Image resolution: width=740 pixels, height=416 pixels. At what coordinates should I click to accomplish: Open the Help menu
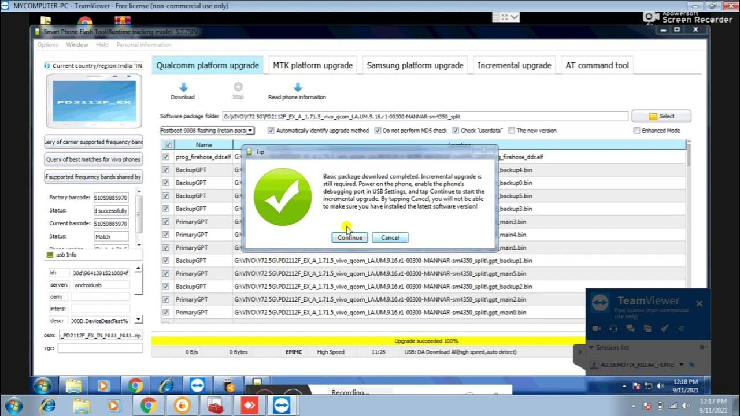click(x=102, y=44)
